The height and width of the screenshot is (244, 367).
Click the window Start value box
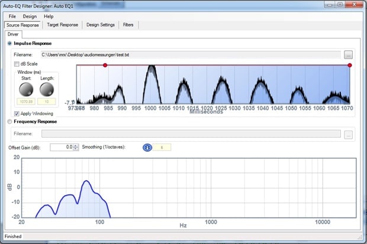point(26,102)
